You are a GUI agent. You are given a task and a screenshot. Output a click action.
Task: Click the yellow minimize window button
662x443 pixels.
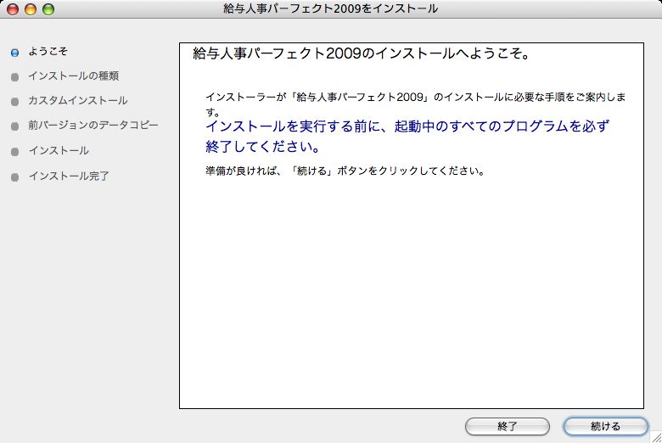point(31,8)
